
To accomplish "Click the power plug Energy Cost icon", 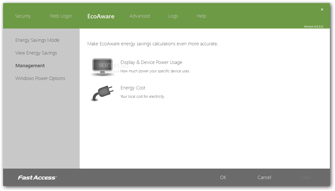I will 102,93.
